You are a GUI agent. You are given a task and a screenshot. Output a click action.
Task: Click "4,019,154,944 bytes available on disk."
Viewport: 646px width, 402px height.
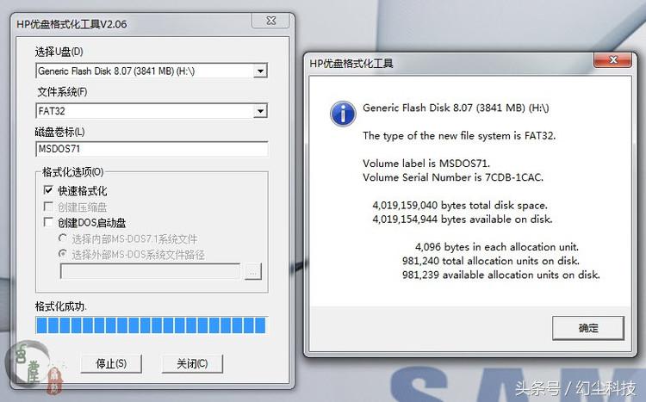[x=463, y=220]
